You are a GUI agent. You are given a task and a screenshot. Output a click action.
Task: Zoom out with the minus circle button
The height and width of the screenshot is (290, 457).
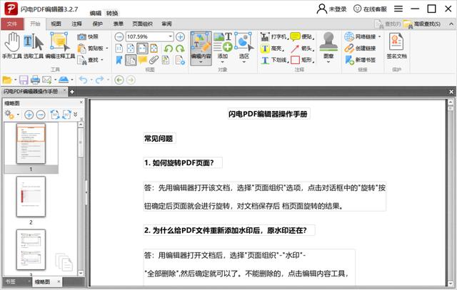(x=119, y=36)
